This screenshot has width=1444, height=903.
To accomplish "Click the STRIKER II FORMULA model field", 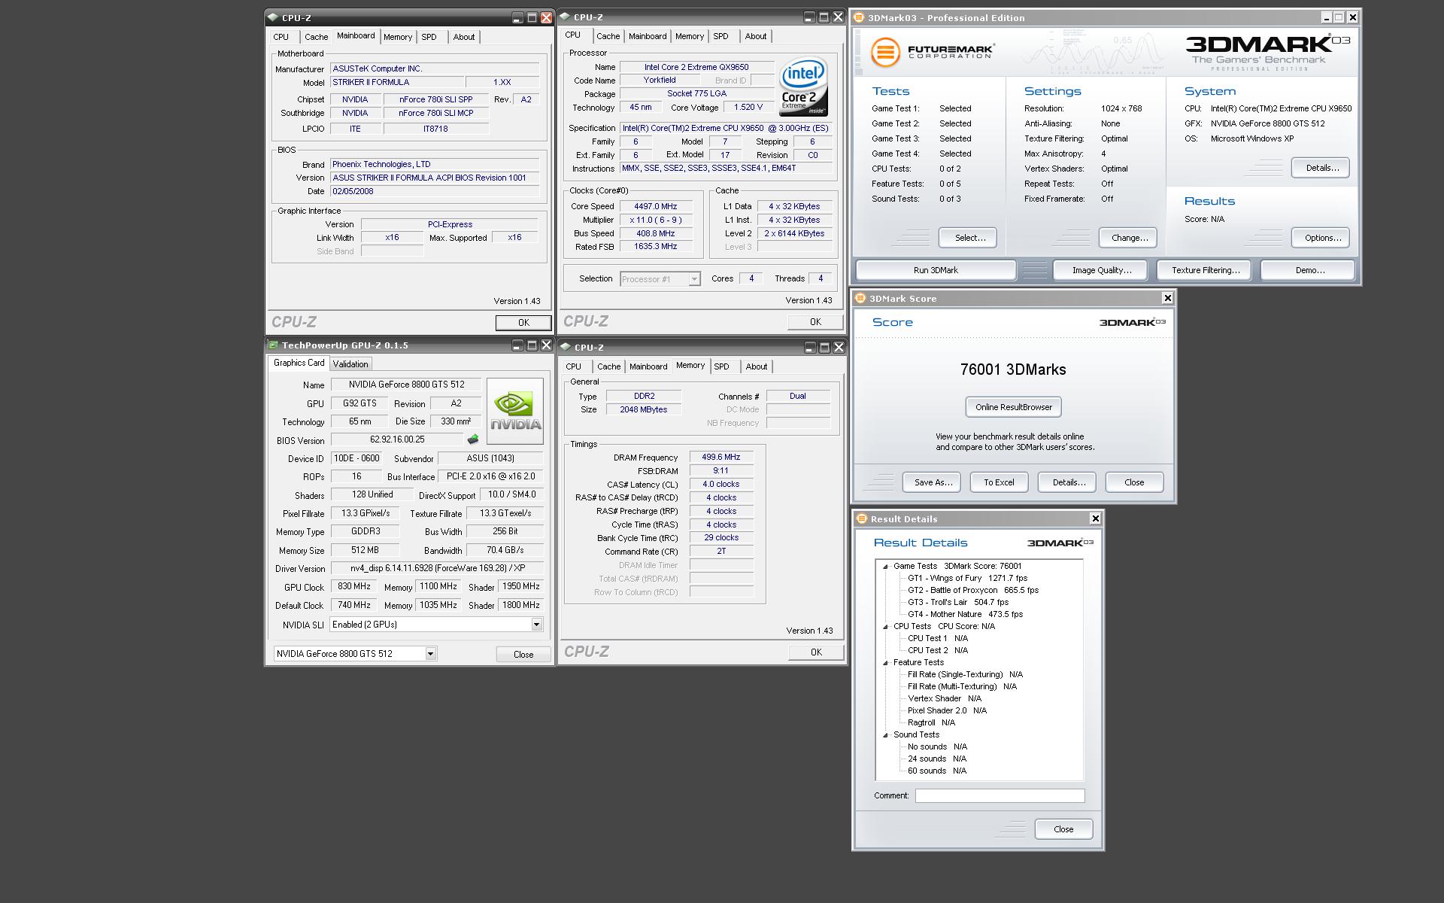I will click(397, 83).
